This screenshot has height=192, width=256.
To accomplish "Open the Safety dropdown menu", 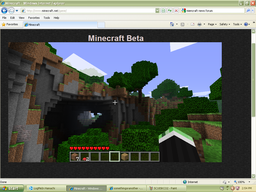I will pyautogui.click(x=225, y=24).
